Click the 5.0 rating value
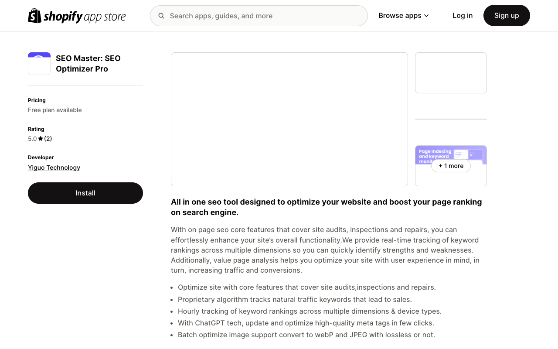The image size is (558, 349). [x=32, y=139]
